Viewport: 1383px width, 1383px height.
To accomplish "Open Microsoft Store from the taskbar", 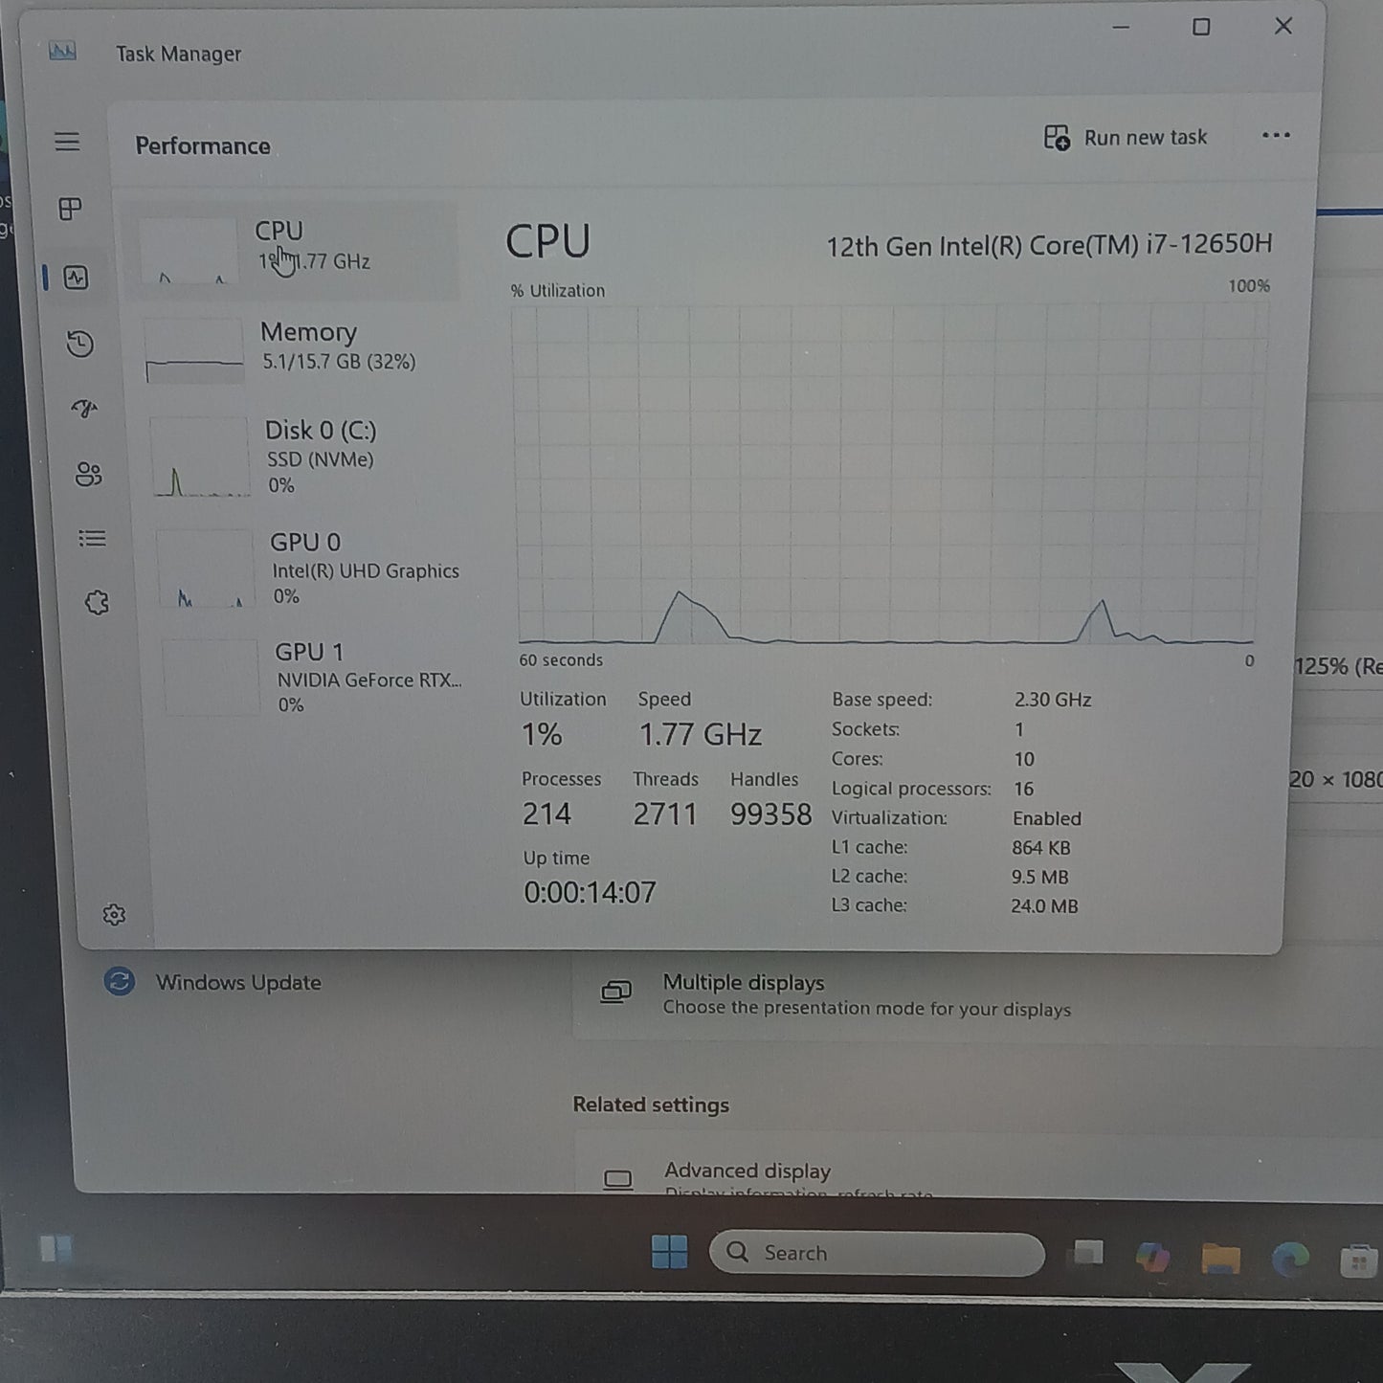I will click(1359, 1261).
